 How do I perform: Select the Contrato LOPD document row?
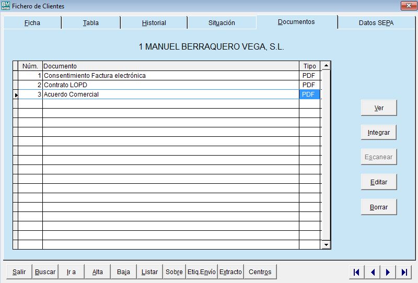170,85
